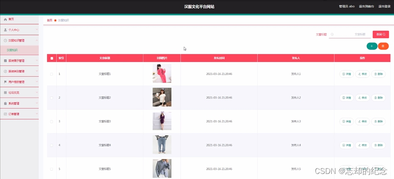The image size is (394, 179).
Task: Click 删除 for 文章标题3 row
Action: pos(378,121)
